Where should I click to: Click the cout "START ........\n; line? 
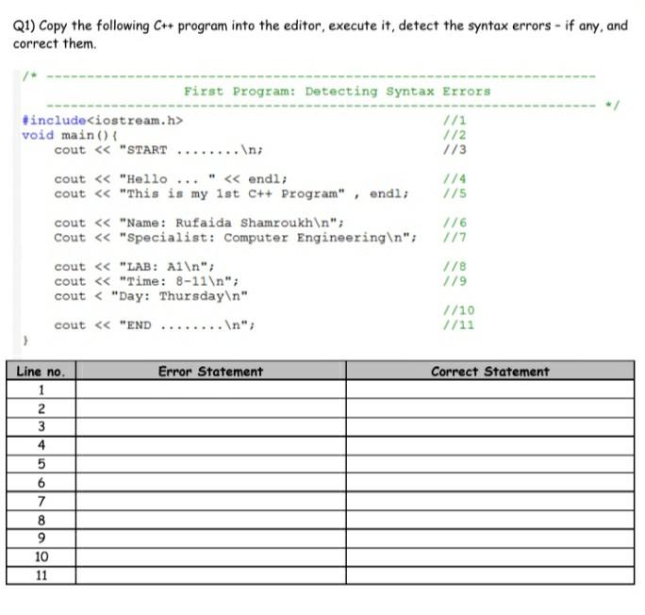[x=158, y=150]
